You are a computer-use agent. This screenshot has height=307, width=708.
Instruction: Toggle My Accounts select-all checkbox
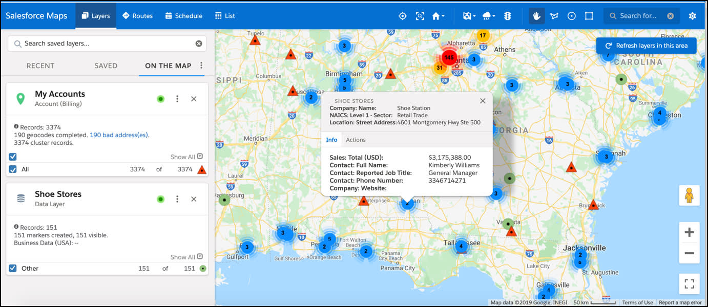point(13,157)
